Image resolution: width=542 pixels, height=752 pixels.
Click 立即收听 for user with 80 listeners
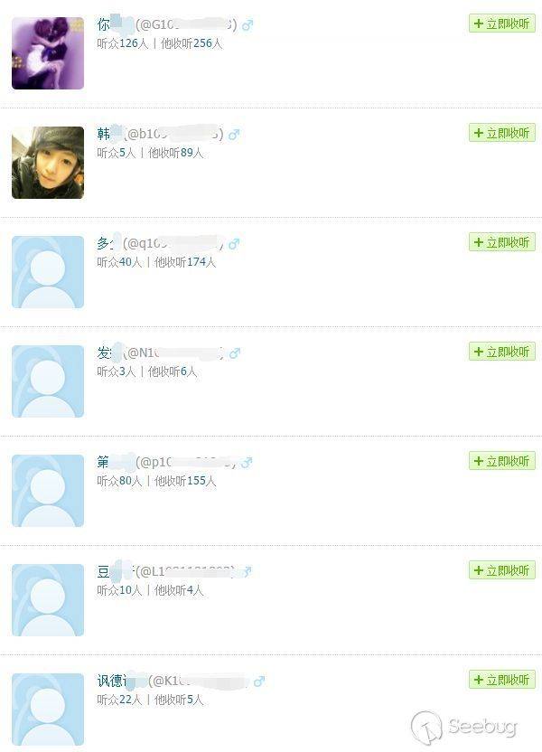click(x=501, y=461)
